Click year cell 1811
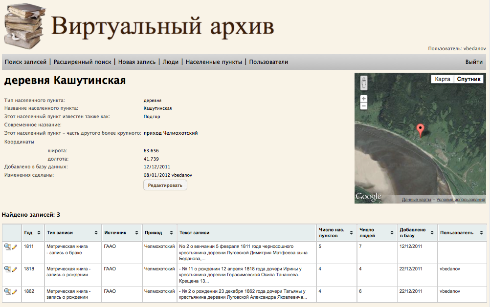This screenshot has height=307, width=490. pos(29,246)
